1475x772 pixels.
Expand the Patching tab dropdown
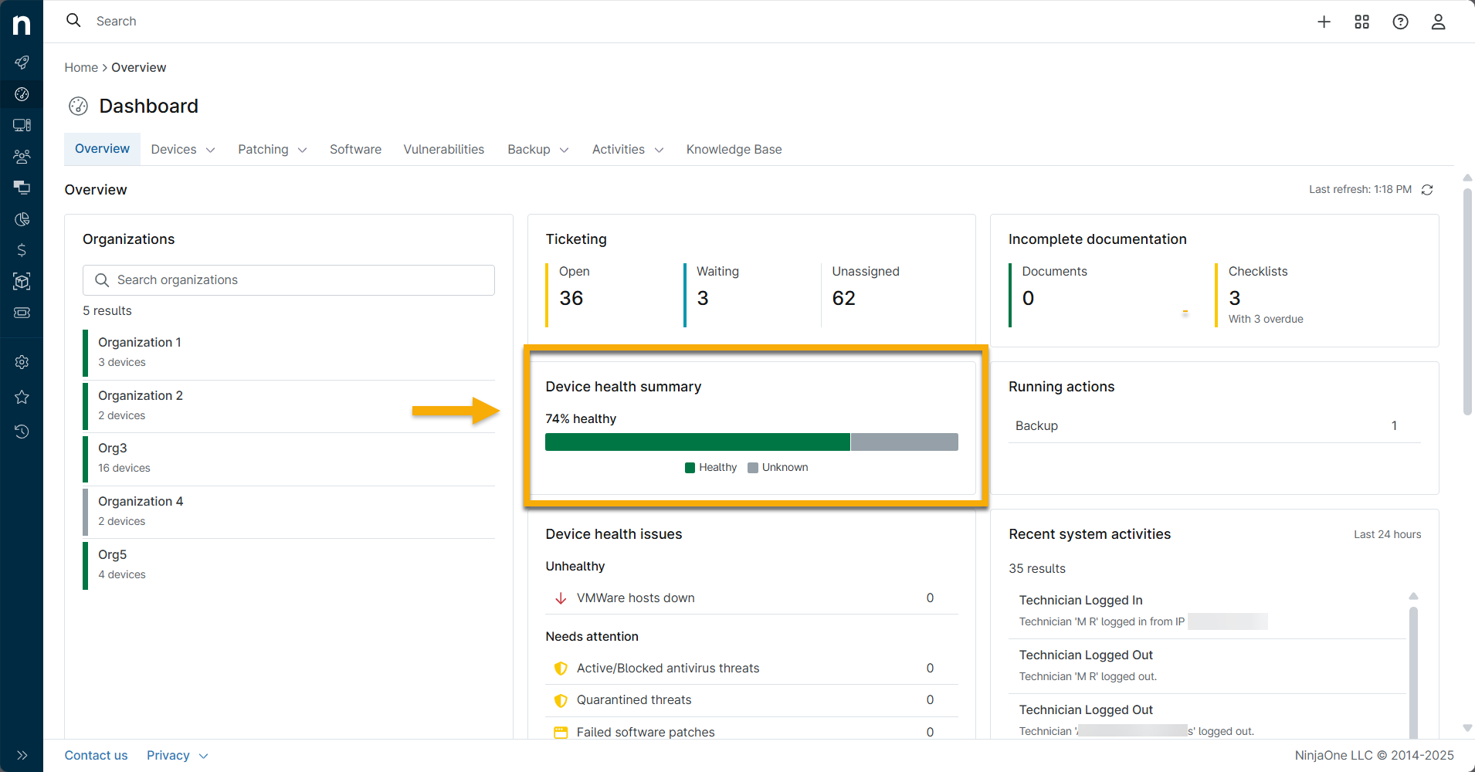click(272, 150)
